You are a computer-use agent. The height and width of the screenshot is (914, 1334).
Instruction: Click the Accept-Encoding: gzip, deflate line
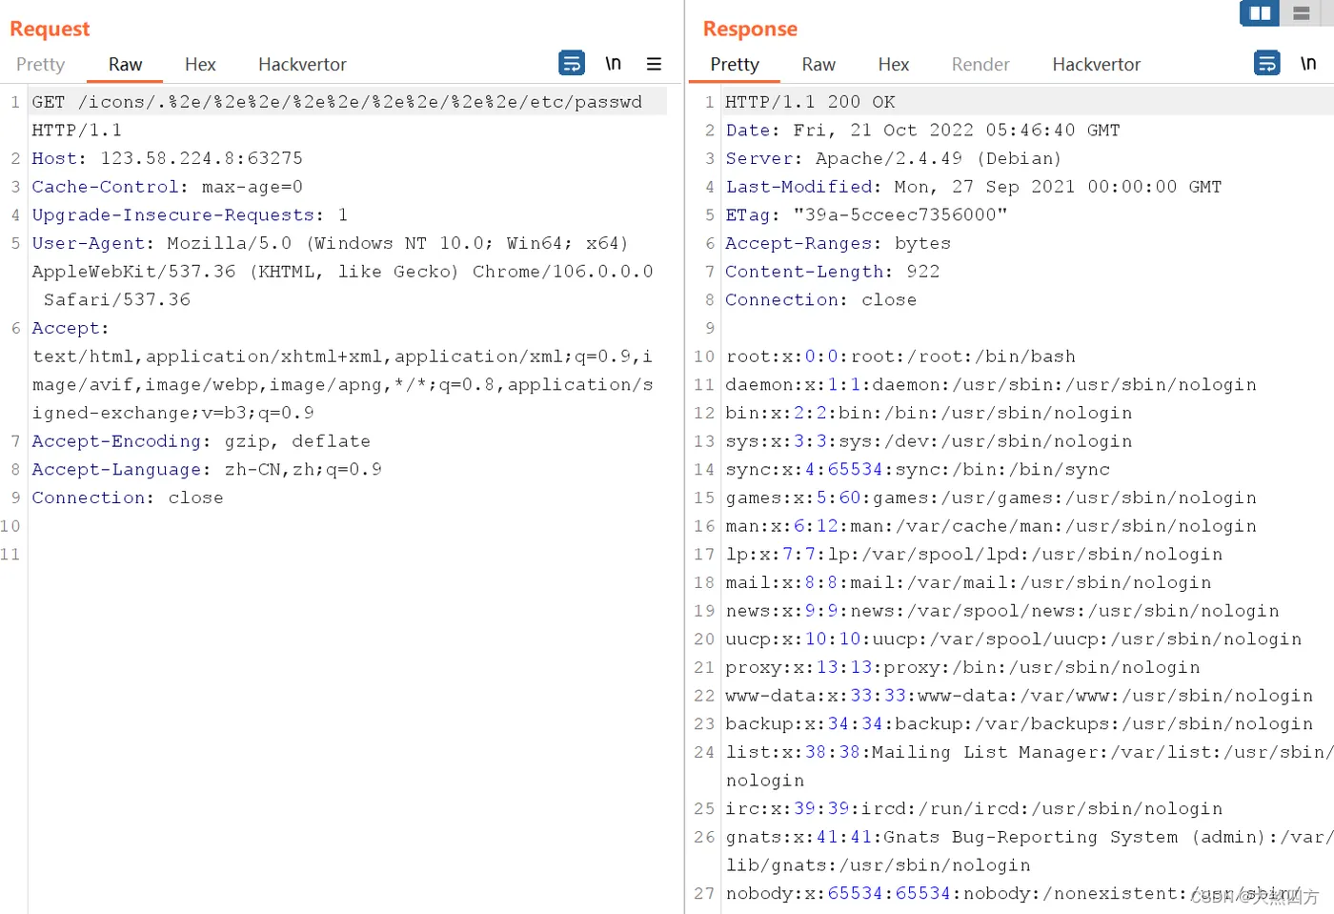tap(201, 441)
